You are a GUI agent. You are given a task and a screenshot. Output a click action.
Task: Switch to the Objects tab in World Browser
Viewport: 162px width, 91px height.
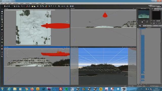[x=140, y=26]
